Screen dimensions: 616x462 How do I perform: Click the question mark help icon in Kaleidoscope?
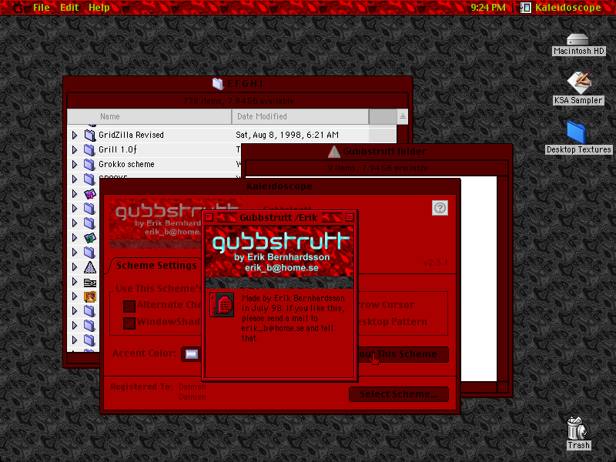coord(440,208)
